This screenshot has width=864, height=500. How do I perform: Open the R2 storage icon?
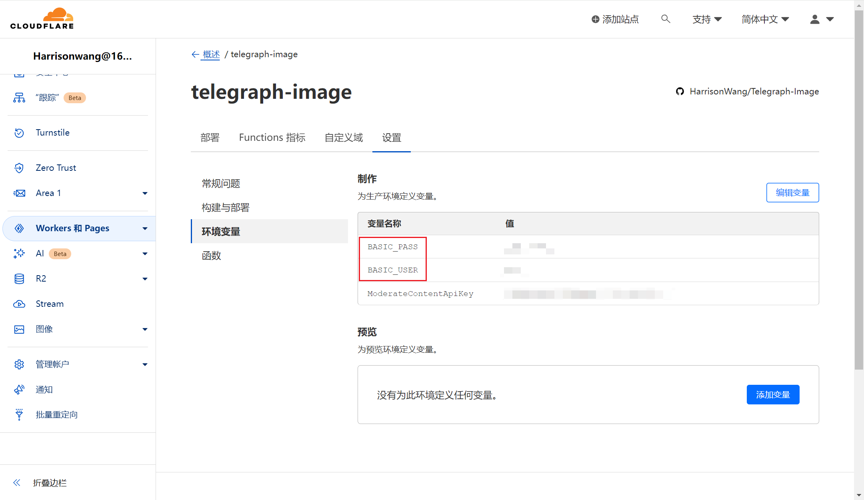point(19,279)
